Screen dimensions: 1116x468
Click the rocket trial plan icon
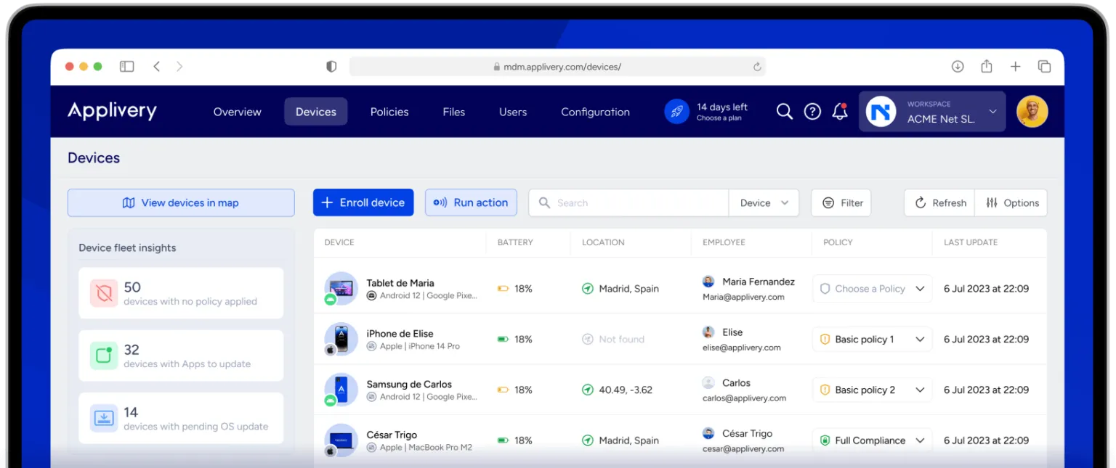click(676, 112)
